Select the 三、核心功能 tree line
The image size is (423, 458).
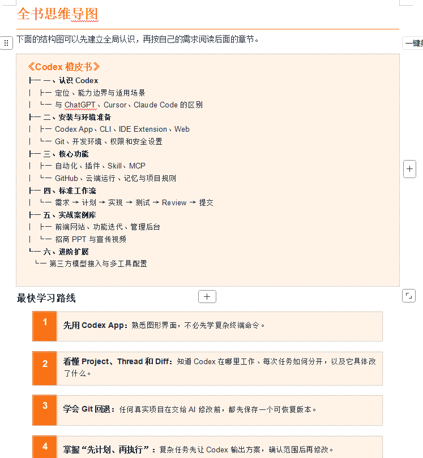(x=58, y=154)
